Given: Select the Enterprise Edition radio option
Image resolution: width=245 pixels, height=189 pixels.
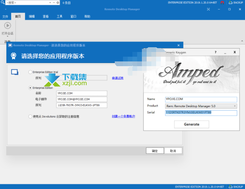Looking at the screenshot, I should (30, 88).
